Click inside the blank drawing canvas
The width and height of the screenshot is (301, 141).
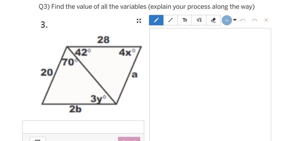click(210, 84)
